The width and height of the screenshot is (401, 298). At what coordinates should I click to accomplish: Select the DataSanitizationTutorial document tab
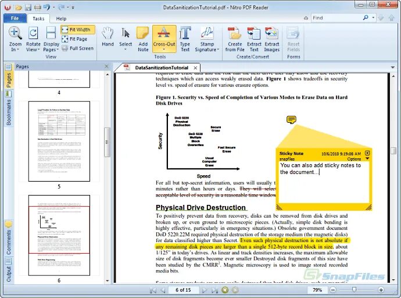click(161, 68)
